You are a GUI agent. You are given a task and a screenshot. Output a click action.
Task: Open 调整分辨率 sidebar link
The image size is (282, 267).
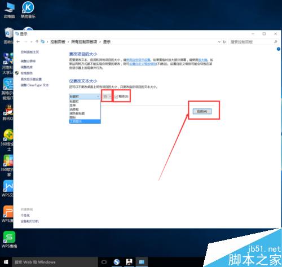coord(28,61)
